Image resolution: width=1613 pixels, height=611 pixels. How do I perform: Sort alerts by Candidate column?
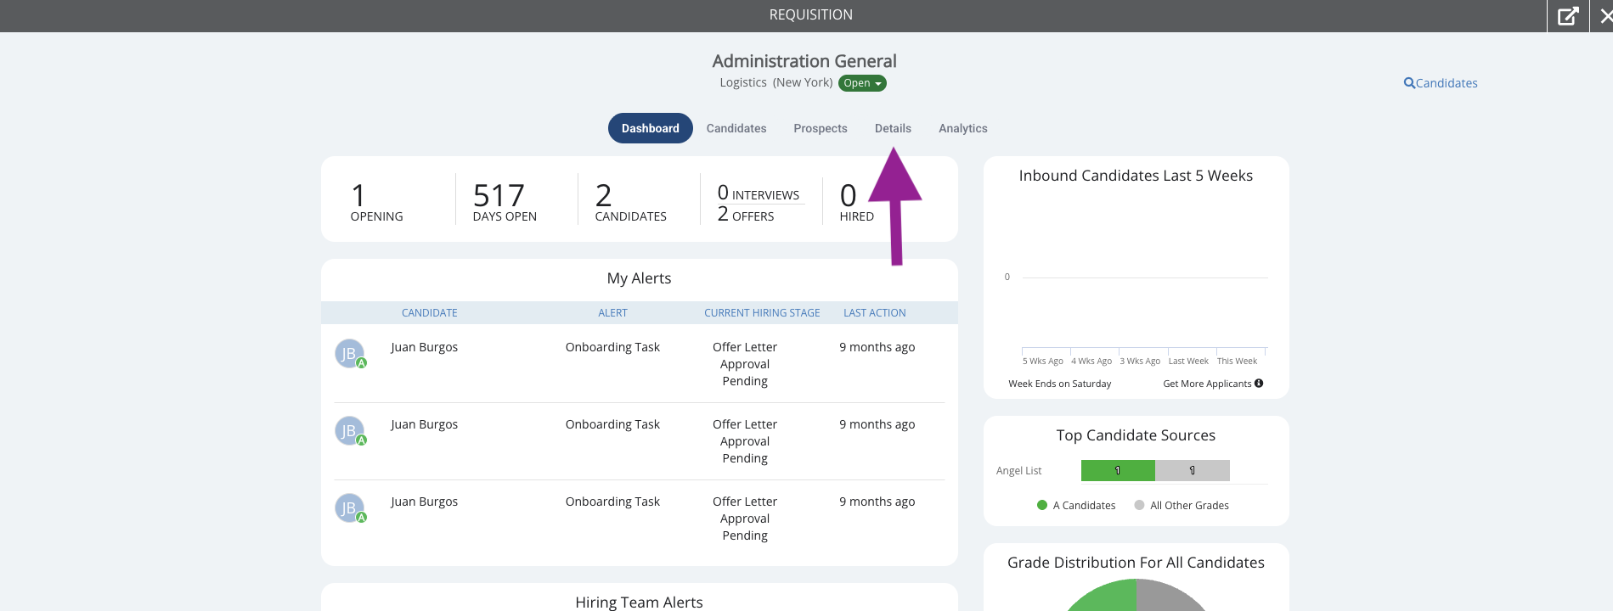click(429, 313)
